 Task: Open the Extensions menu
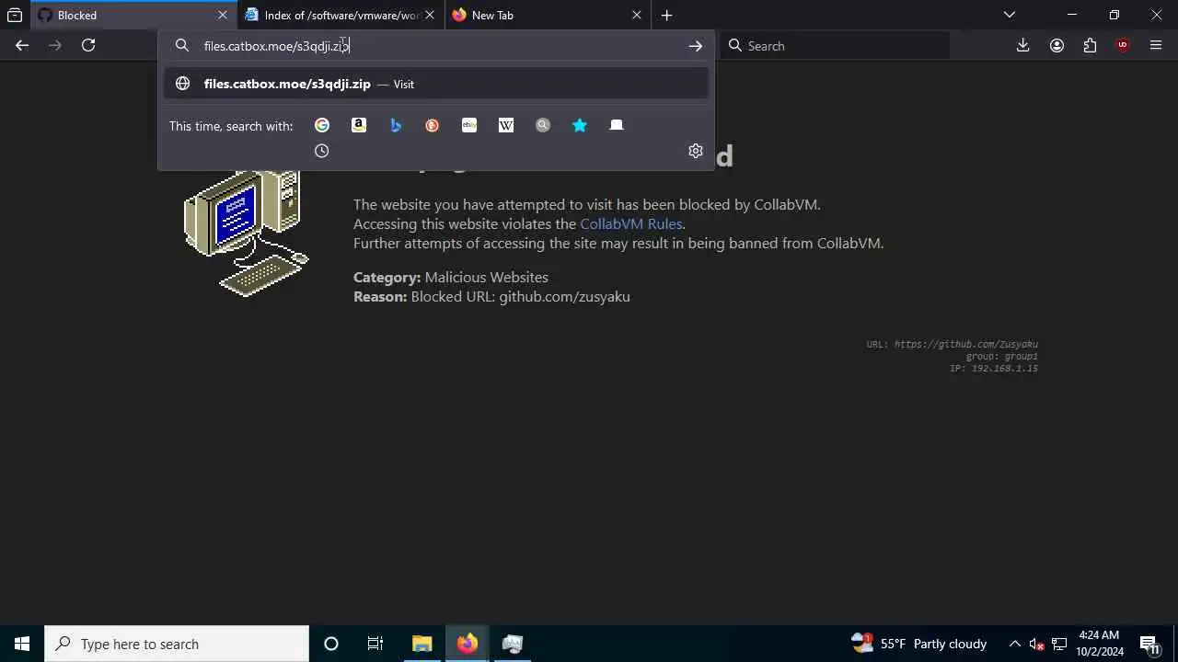[x=1090, y=45]
